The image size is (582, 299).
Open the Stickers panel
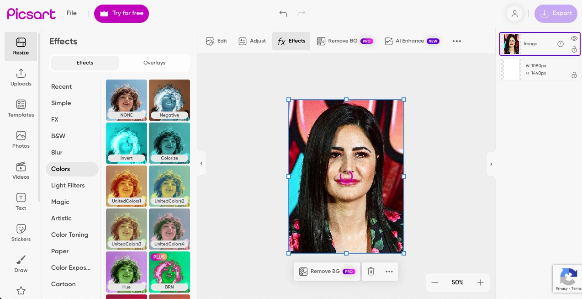point(21,233)
